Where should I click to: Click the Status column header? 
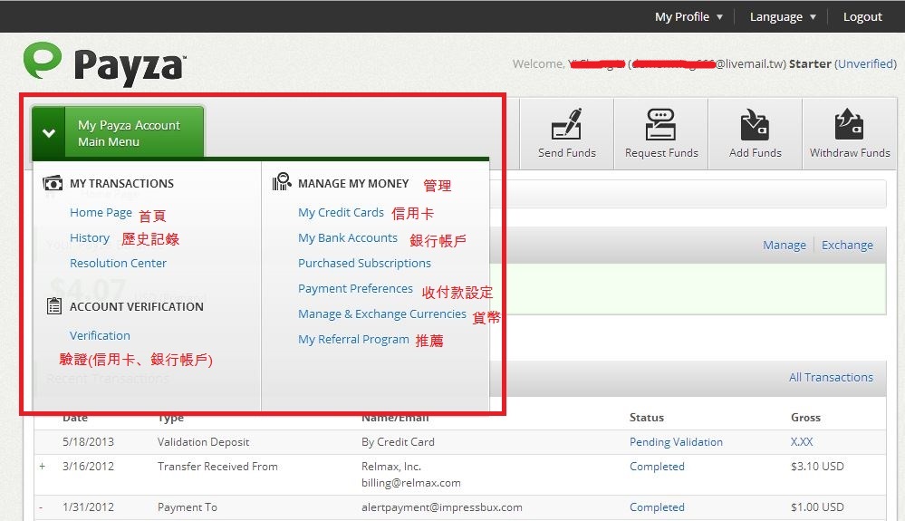tap(647, 417)
